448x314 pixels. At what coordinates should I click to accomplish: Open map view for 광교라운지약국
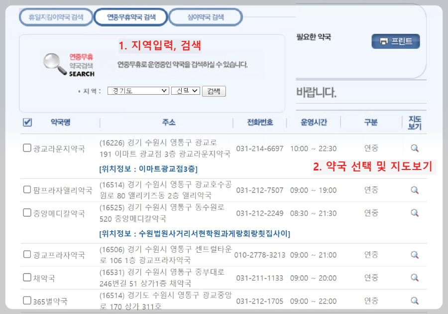(415, 147)
